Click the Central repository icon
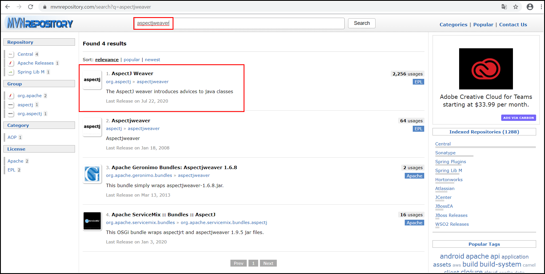545x274 pixels. [11, 54]
